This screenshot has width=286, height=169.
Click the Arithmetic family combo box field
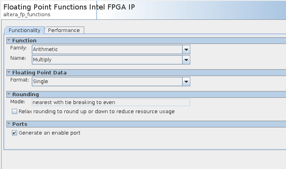click(106, 49)
